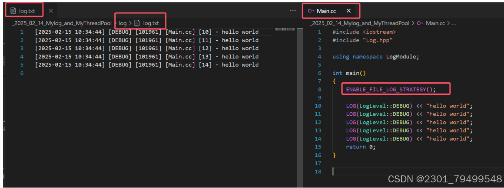
Task: Click log line ending with [12] - hello world
Action: (x=147, y=49)
